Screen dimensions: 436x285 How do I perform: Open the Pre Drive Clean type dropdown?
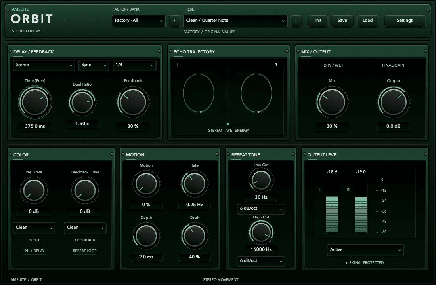tap(34, 228)
